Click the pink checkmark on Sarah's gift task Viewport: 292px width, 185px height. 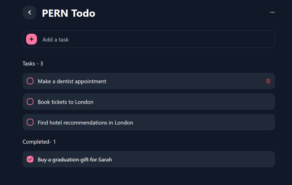[30, 159]
